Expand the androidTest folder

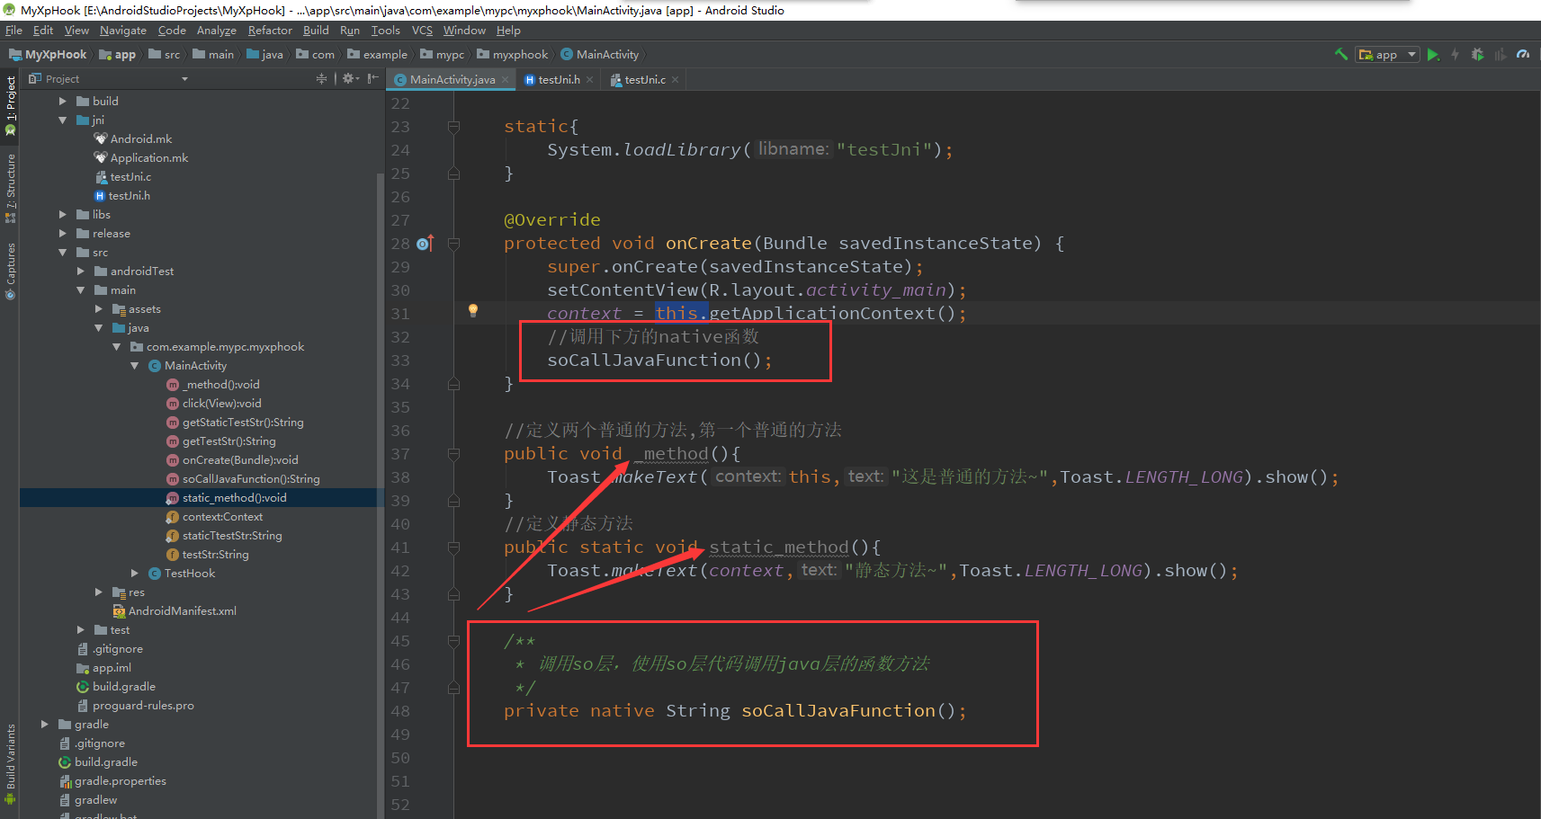point(81,271)
